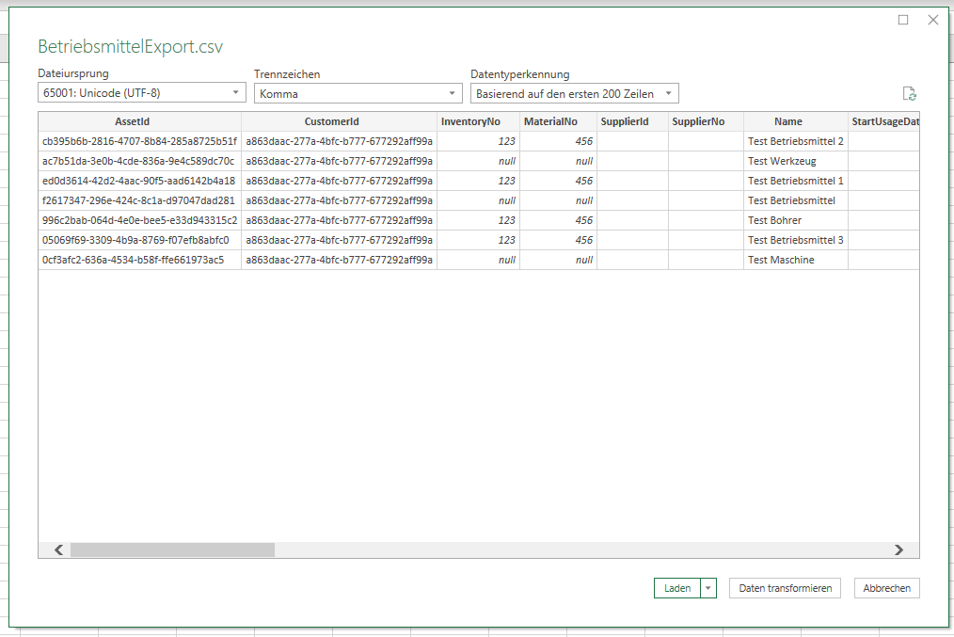
Task: Select the MaterialNo column header
Action: (x=558, y=121)
